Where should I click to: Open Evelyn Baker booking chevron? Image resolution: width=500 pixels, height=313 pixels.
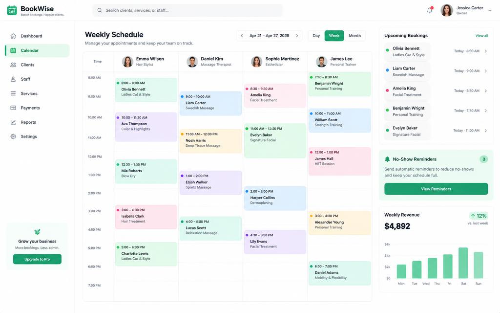pos(486,130)
